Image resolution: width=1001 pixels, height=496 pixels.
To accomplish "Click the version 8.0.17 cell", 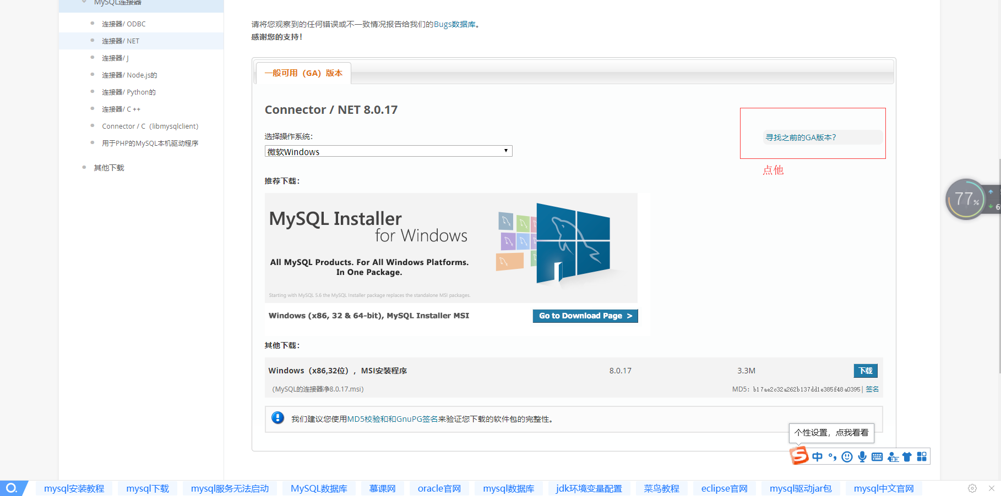I will point(621,371).
